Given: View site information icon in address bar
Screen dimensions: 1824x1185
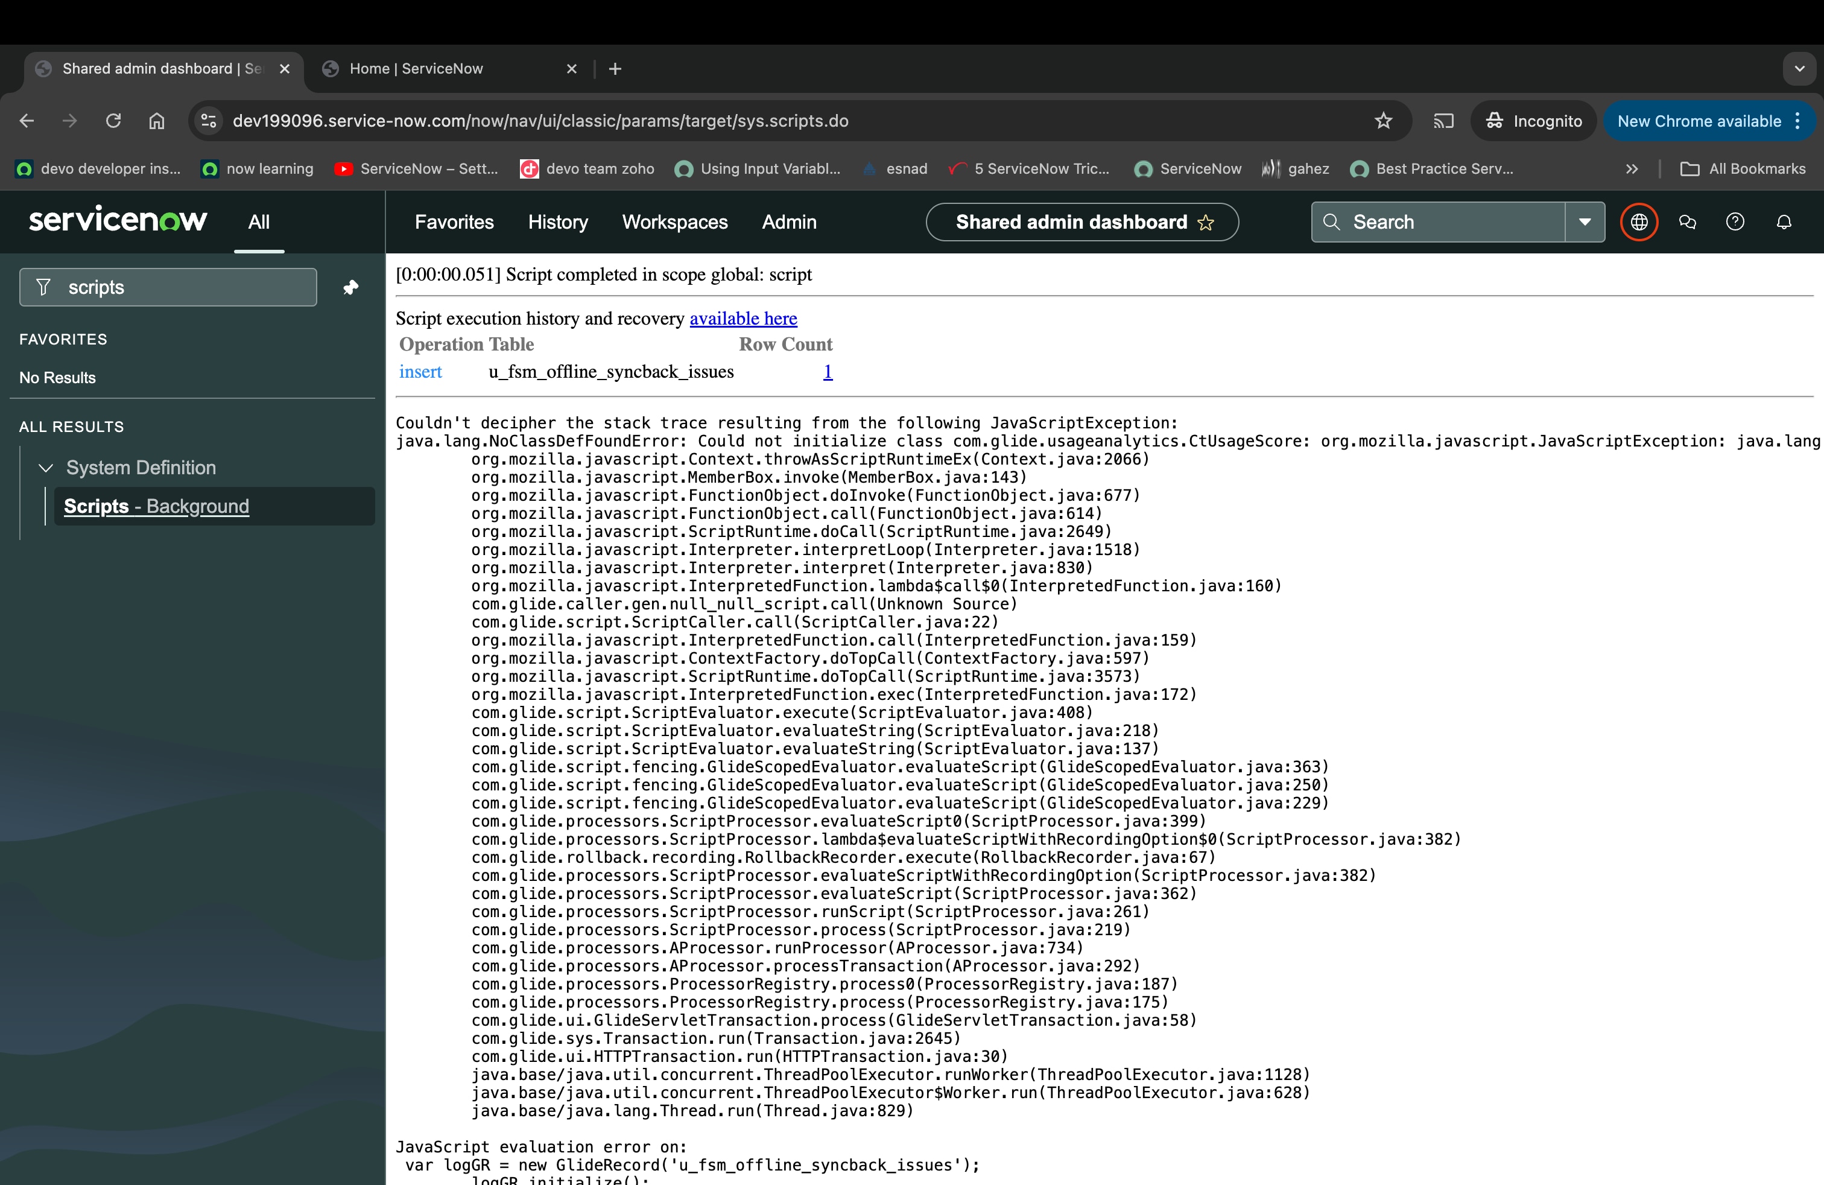Looking at the screenshot, I should click(209, 121).
